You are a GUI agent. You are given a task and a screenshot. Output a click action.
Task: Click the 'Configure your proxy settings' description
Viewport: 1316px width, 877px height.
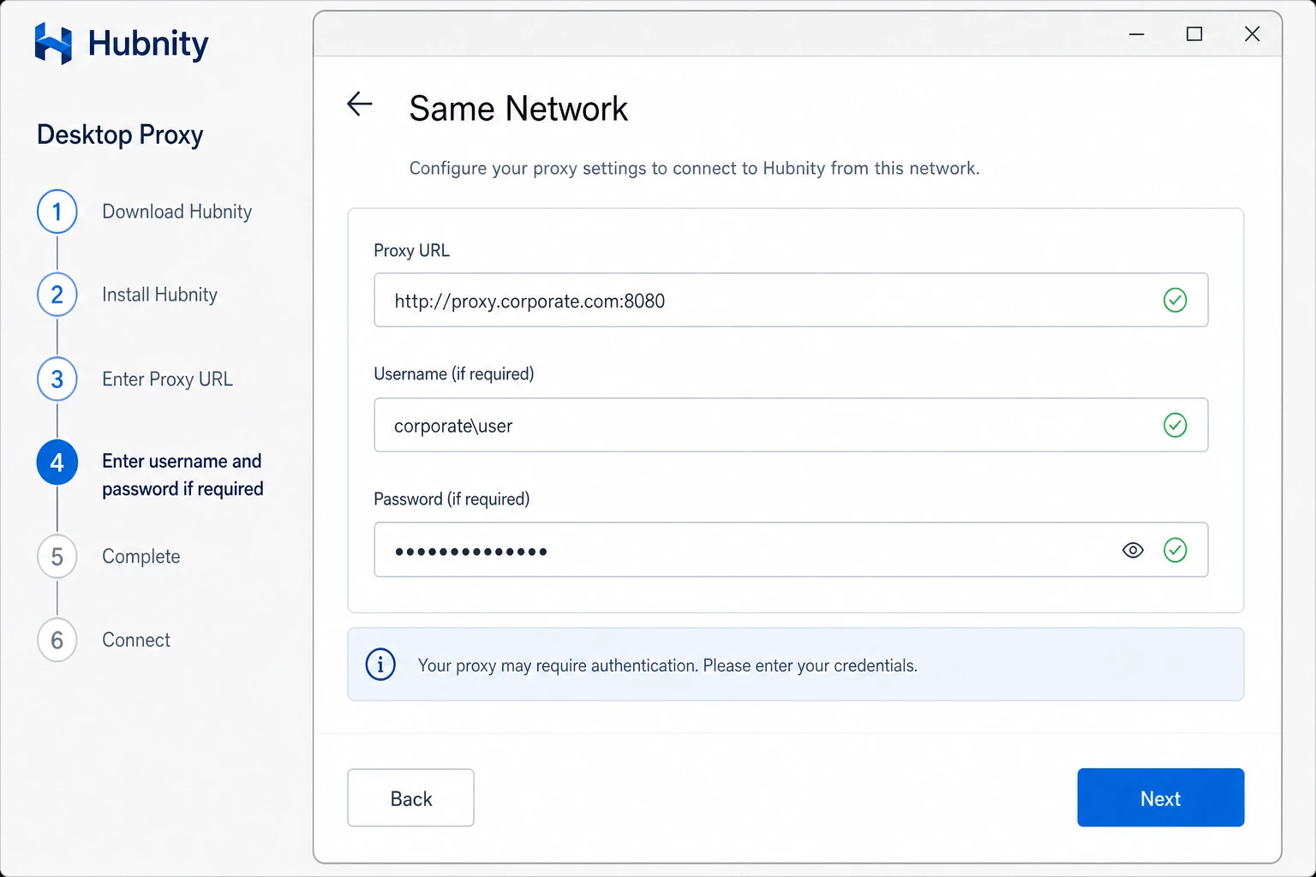pos(694,168)
